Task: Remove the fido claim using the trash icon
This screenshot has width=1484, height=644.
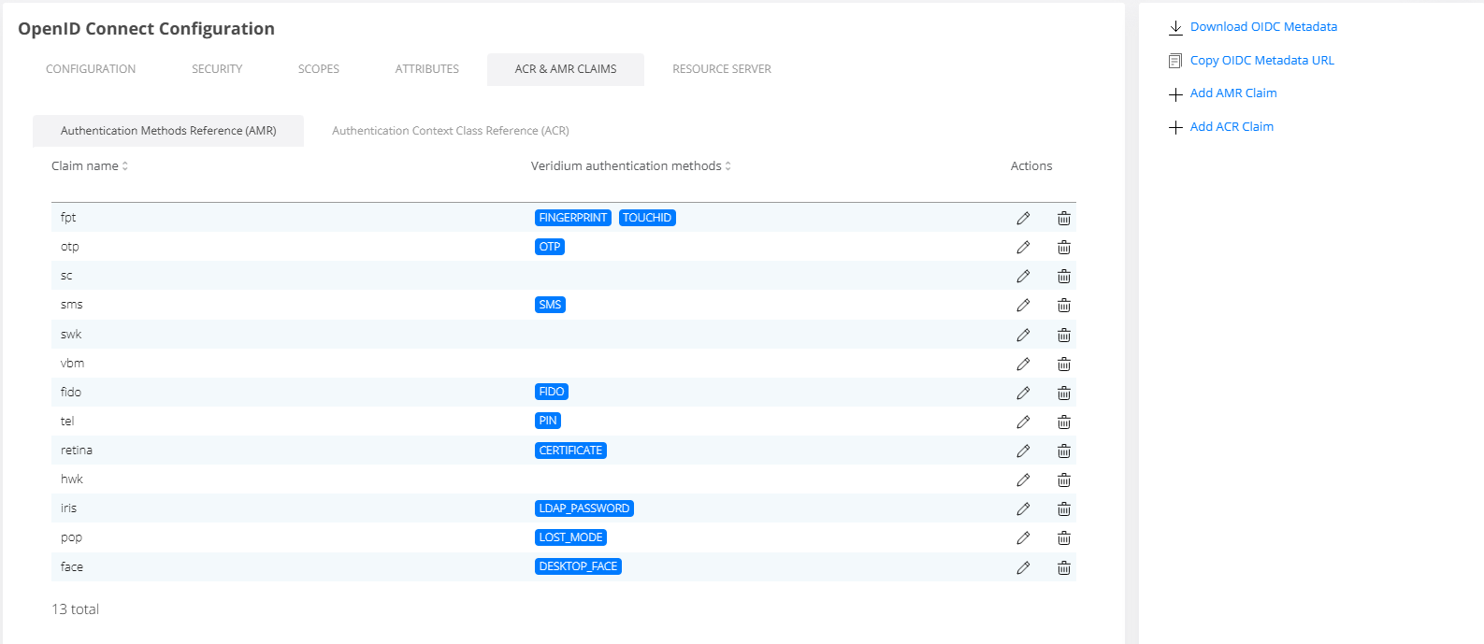Action: (x=1063, y=393)
